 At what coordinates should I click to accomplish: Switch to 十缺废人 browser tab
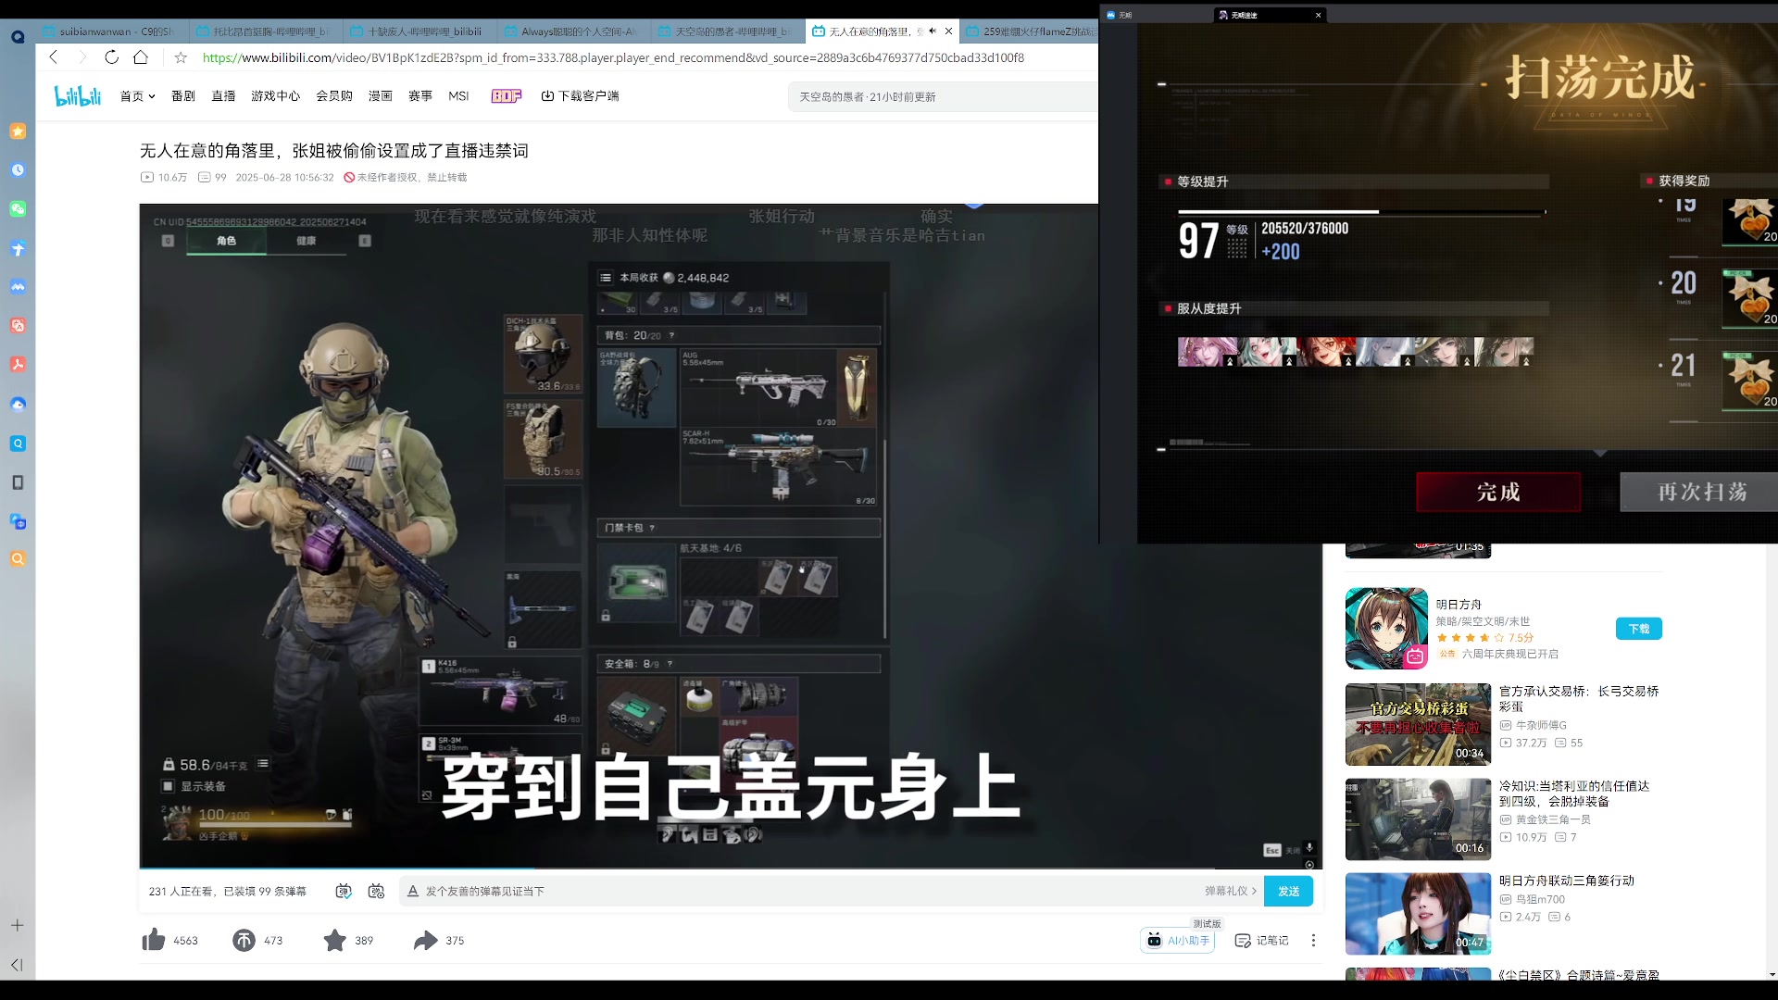pos(420,31)
